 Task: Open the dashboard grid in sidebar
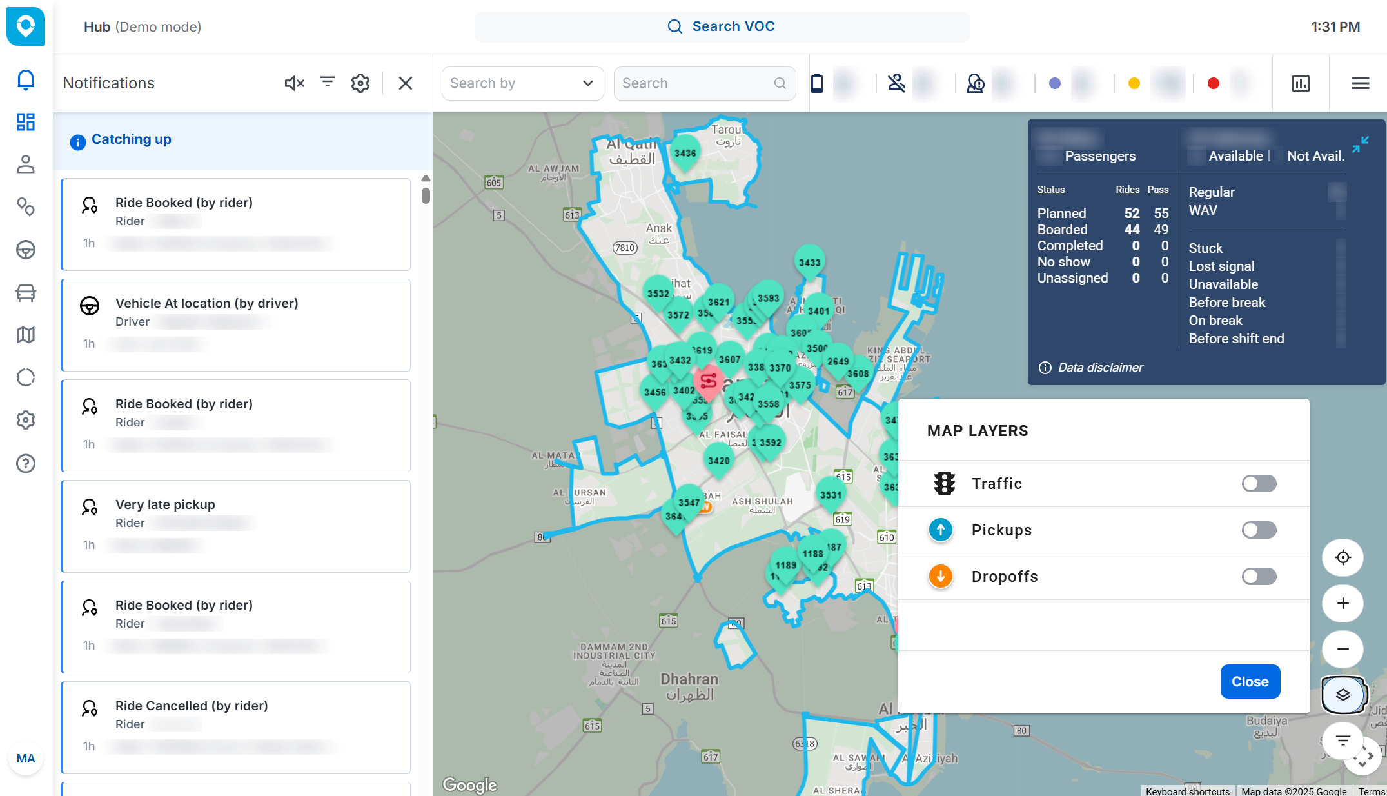[26, 122]
